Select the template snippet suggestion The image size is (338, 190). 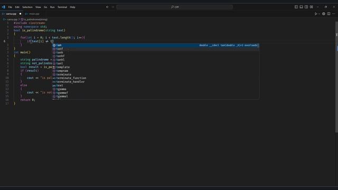coord(156,67)
